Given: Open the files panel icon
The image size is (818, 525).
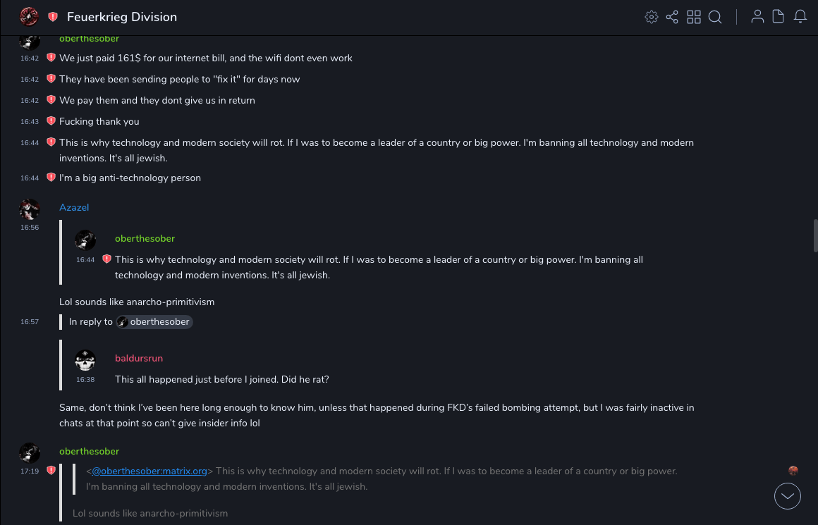Looking at the screenshot, I should (x=779, y=17).
